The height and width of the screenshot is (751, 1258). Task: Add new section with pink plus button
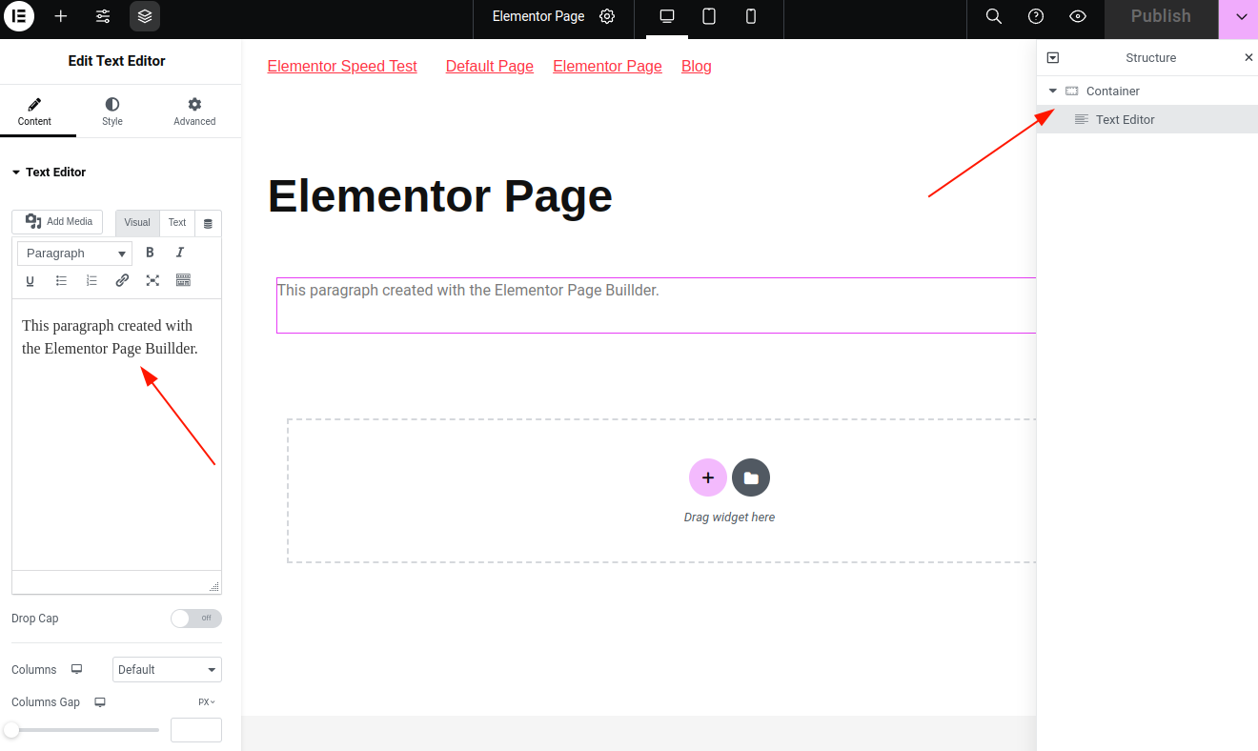pos(708,477)
